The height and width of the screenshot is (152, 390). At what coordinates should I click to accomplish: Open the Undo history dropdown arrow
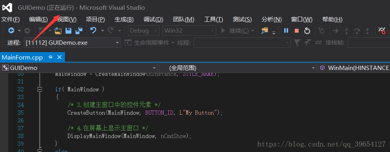[x=103, y=31]
